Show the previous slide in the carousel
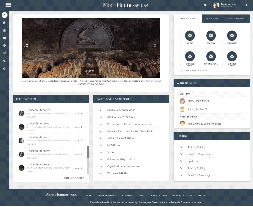The width and height of the screenshot is (253, 207). (x=27, y=46)
